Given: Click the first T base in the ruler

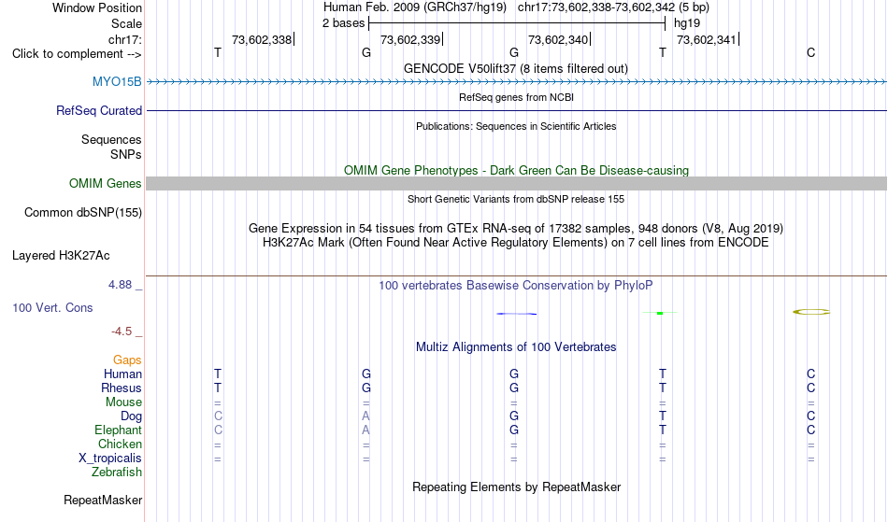Looking at the screenshot, I should (x=218, y=53).
